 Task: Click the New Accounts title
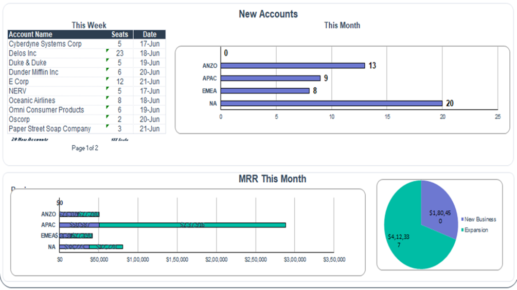(268, 14)
